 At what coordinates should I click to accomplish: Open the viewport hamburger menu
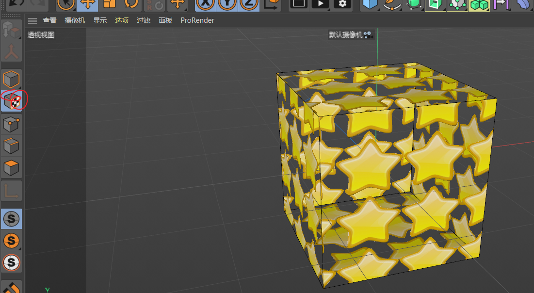coord(32,21)
